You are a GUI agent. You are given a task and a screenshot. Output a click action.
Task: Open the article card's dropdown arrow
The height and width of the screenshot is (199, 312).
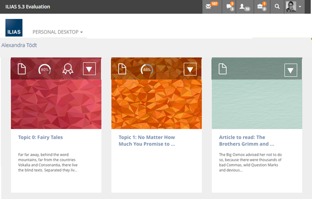[291, 70]
